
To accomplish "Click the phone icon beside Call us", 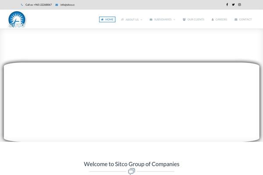I will click(22, 5).
